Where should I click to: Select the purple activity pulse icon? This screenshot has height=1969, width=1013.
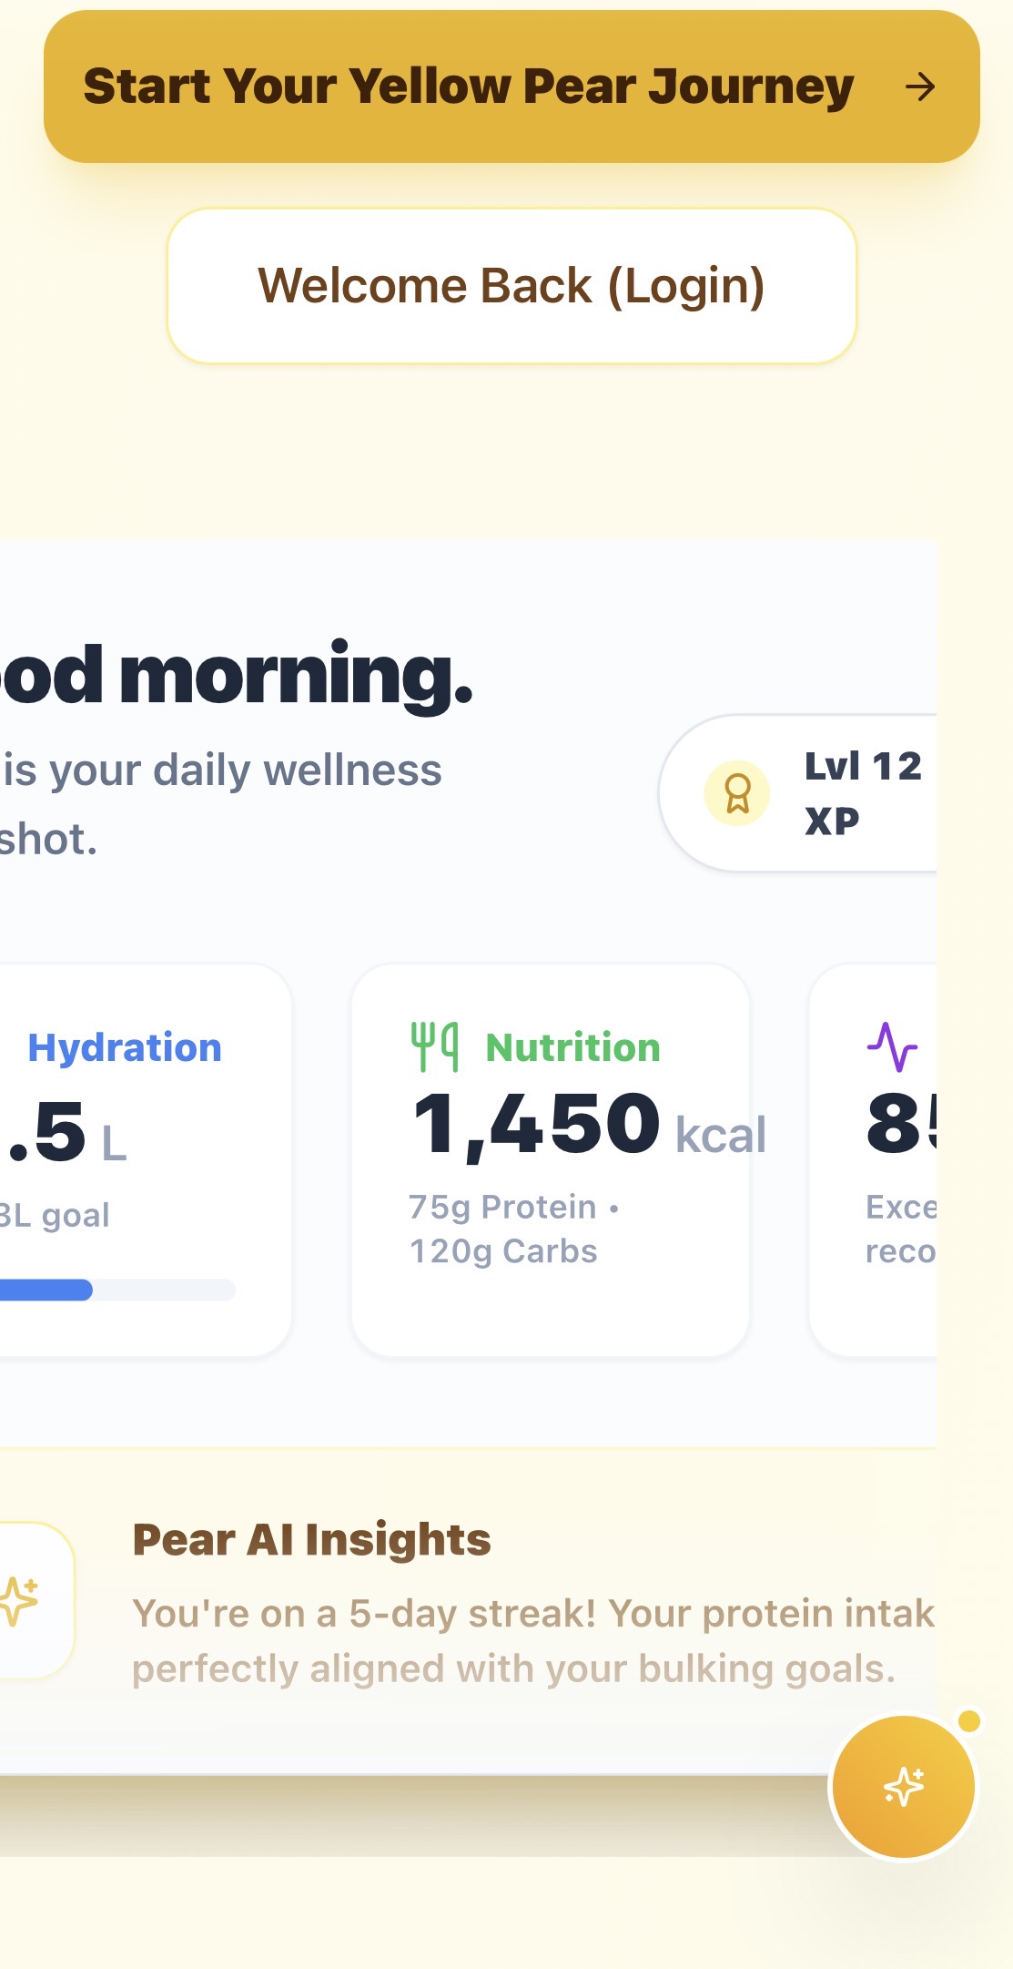pyautogui.click(x=892, y=1046)
